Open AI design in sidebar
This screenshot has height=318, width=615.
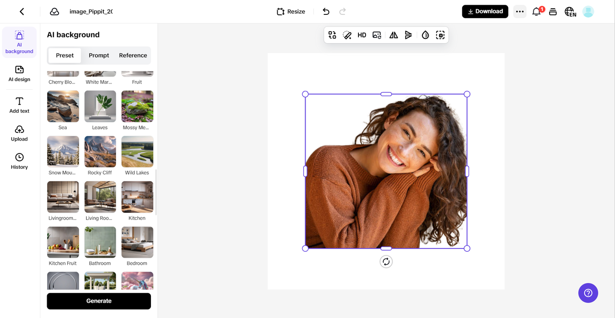coord(19,74)
